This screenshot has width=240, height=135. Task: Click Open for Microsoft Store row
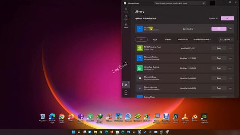(x=219, y=78)
